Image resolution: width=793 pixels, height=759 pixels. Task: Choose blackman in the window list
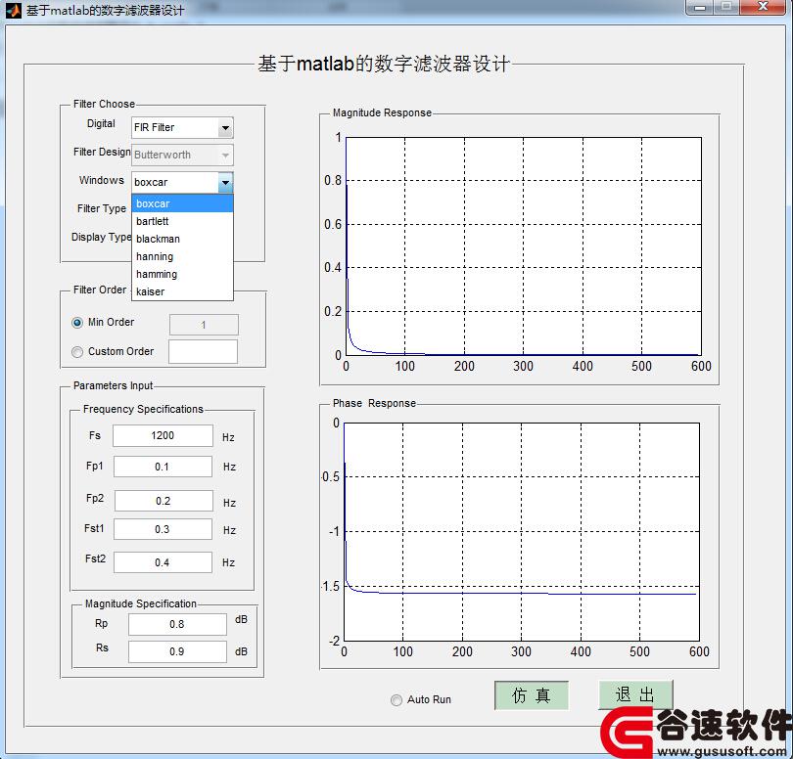point(182,239)
